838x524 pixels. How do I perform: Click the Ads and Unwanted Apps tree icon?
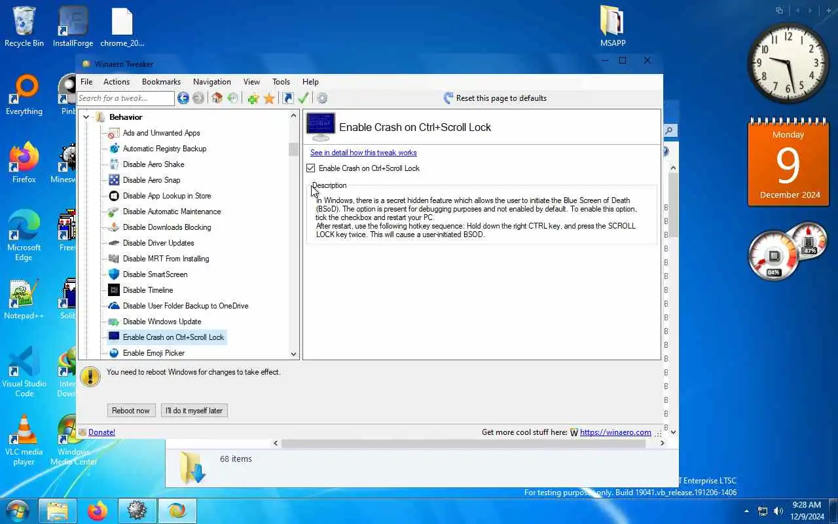click(114, 133)
